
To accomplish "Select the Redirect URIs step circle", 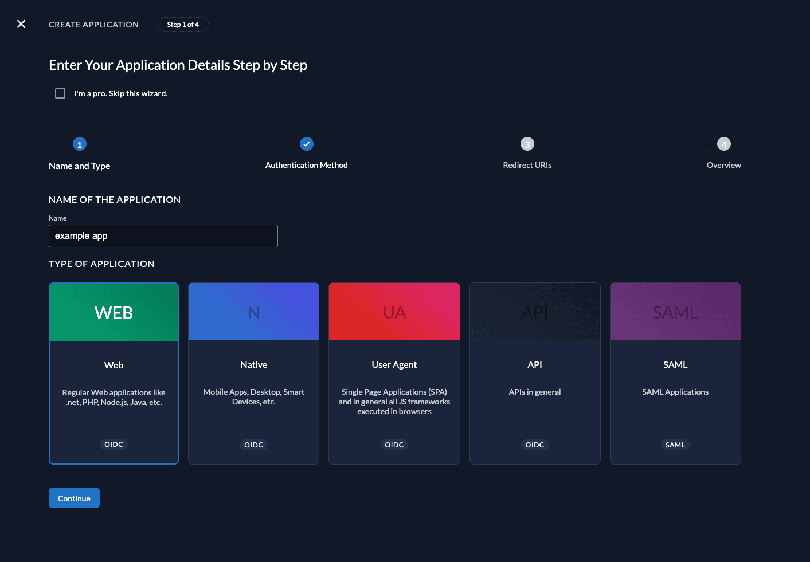I will (527, 144).
